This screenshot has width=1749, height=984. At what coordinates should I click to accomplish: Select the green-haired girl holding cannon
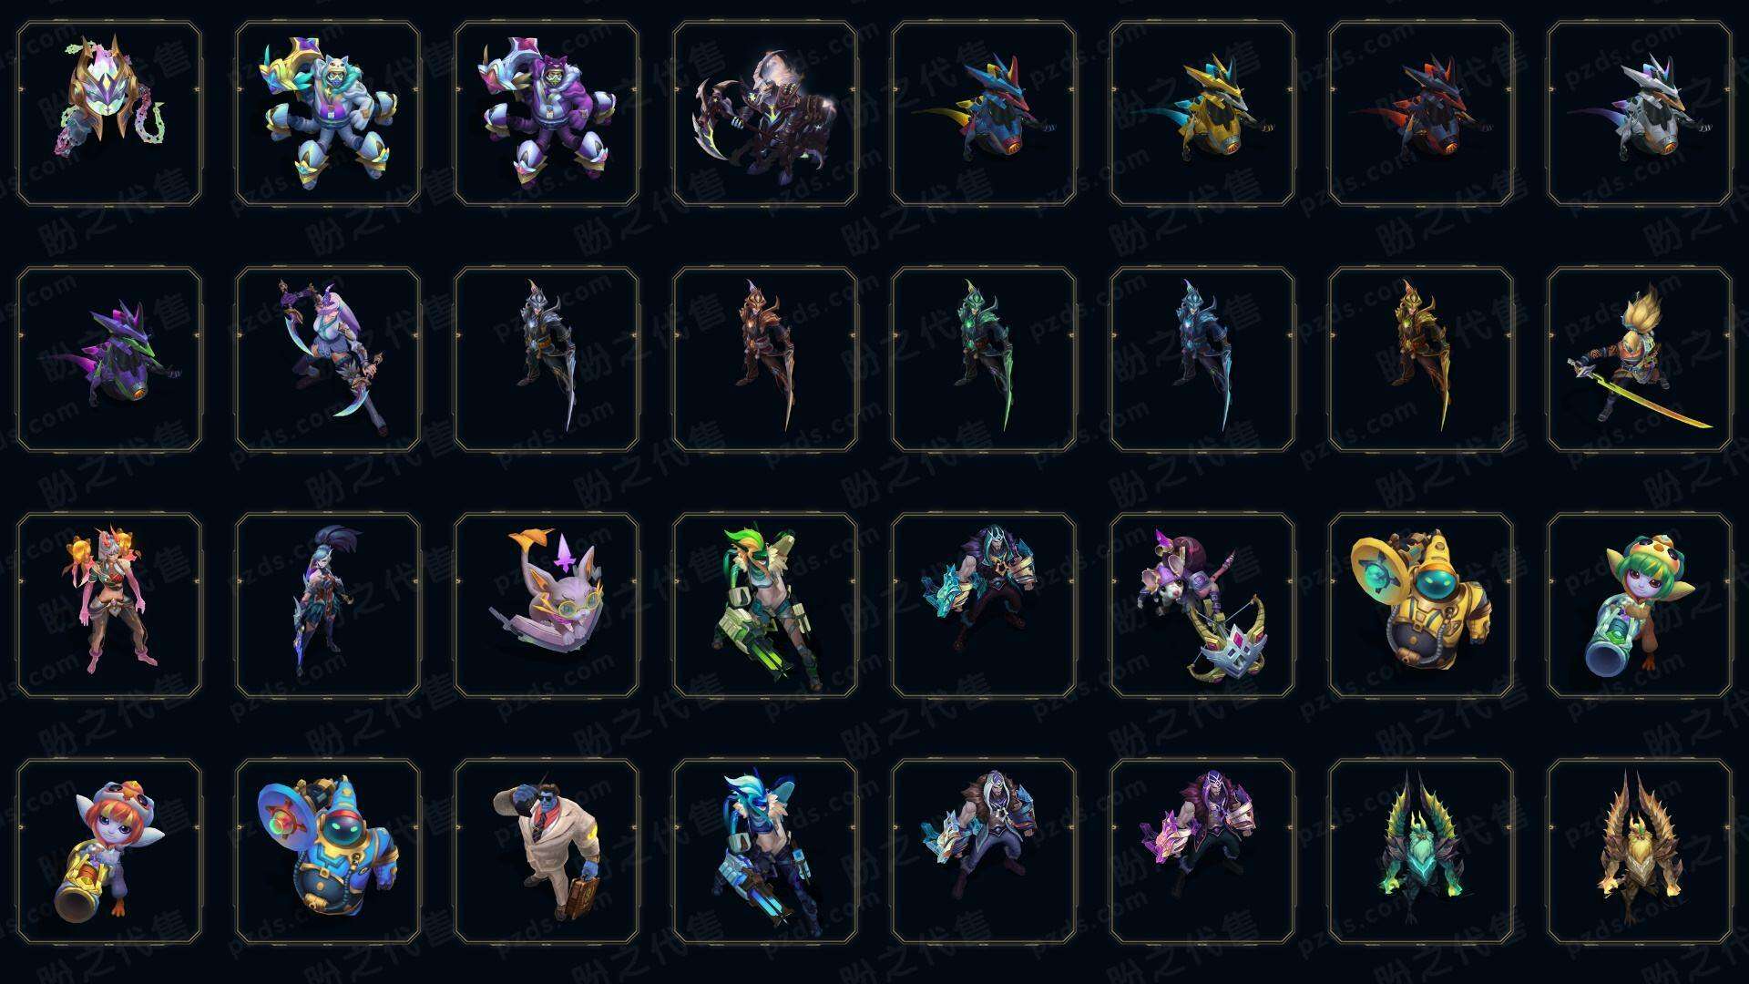tap(1640, 606)
